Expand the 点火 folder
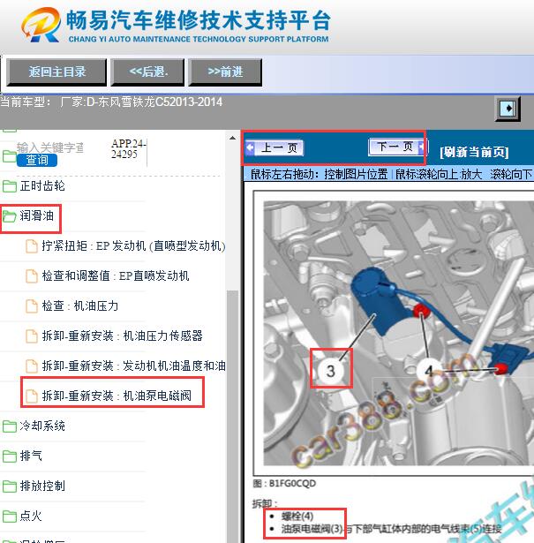Screen dimensions: 534x543 pyautogui.click(x=31, y=516)
